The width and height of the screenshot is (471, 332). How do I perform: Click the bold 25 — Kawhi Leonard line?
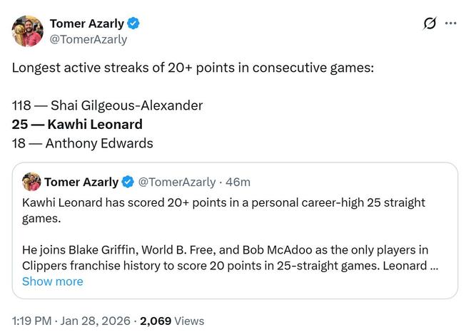pyautogui.click(x=77, y=124)
